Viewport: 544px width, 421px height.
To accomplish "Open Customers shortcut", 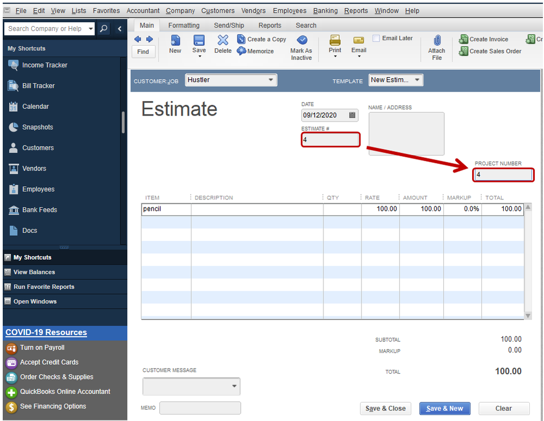I will pyautogui.click(x=38, y=148).
